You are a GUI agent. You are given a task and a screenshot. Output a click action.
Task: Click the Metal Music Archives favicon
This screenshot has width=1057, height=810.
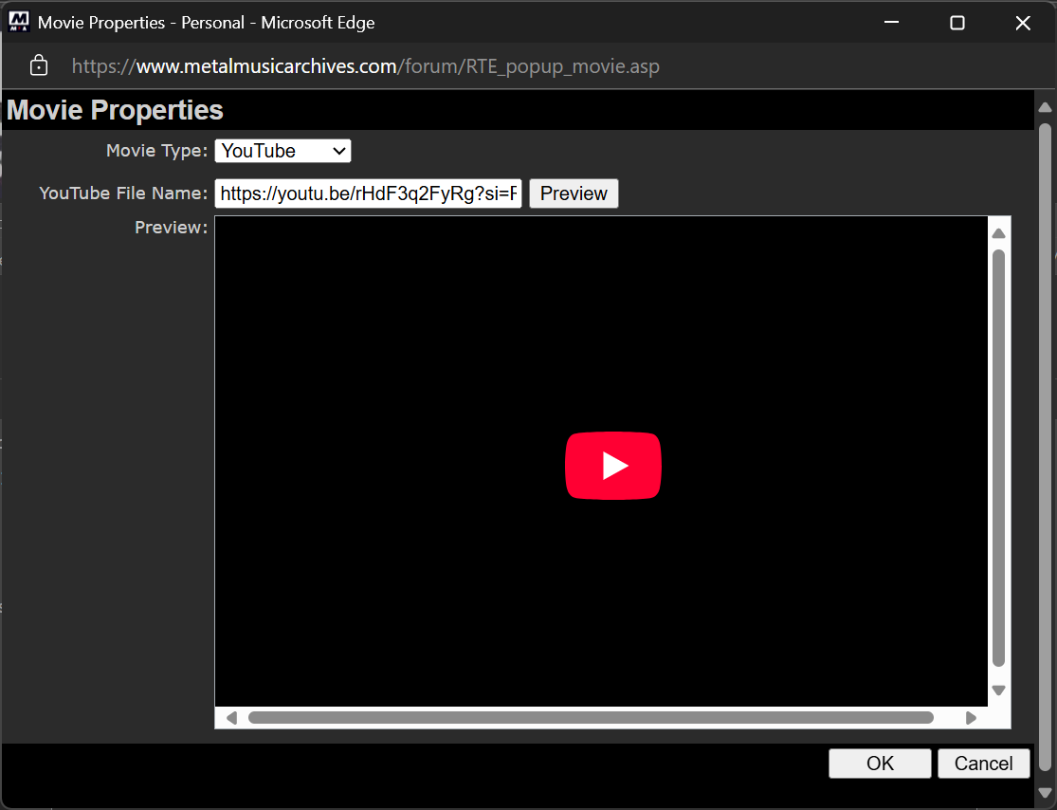click(19, 22)
